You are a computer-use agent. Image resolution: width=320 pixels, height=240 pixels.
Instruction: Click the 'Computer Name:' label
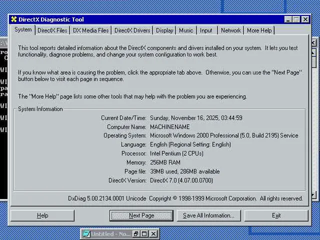(126, 127)
